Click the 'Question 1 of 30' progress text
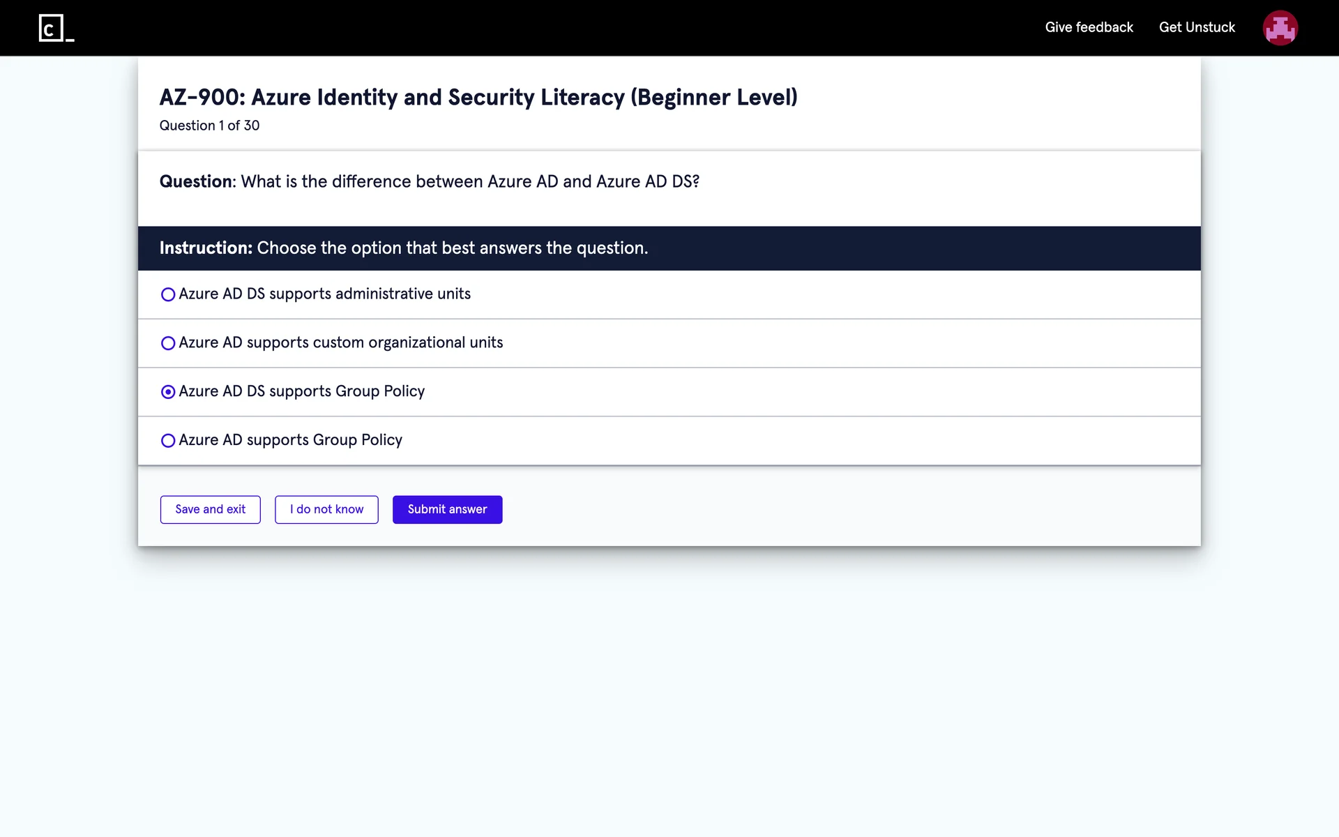 (209, 126)
